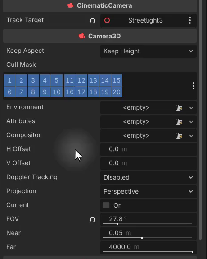The width and height of the screenshot is (207, 259).
Task: Open the Cull Mask layer options menu
Action: click(x=193, y=86)
